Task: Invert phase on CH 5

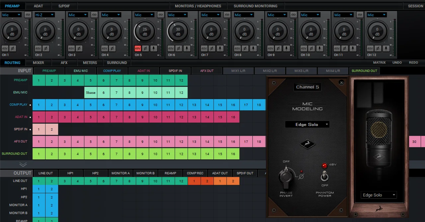Action: (x=145, y=48)
